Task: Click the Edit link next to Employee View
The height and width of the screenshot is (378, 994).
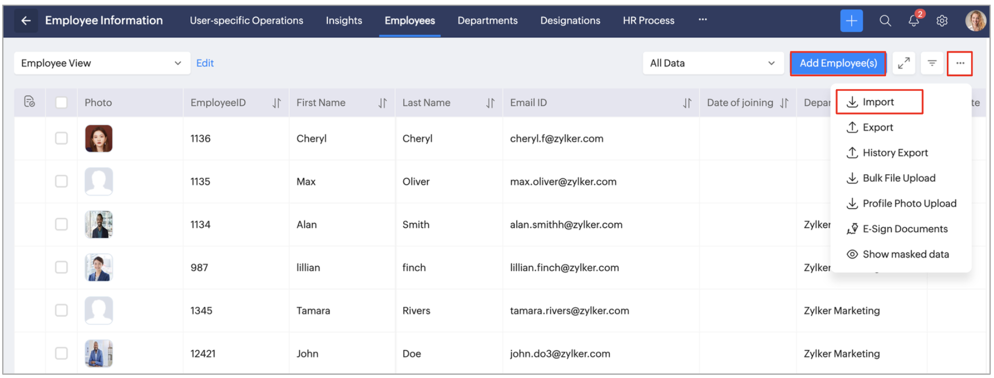Action: point(205,64)
